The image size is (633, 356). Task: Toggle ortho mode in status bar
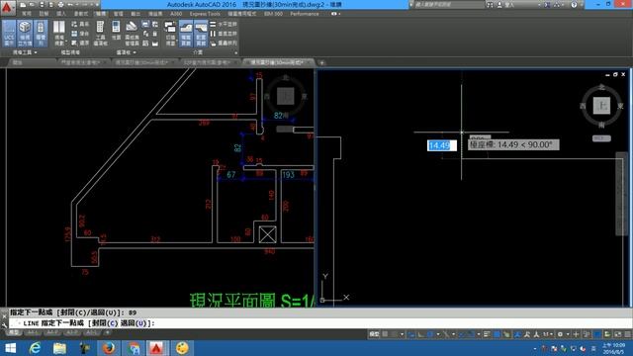[421, 334]
